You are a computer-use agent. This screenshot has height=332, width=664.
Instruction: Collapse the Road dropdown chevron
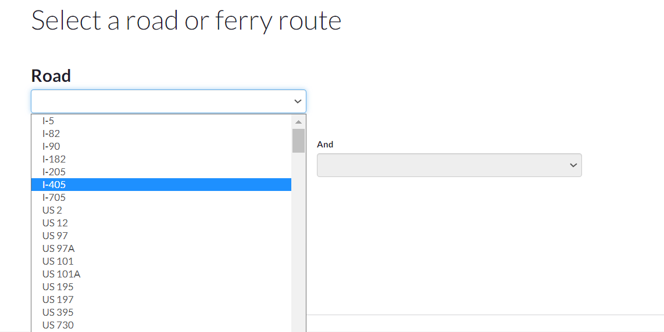point(298,102)
